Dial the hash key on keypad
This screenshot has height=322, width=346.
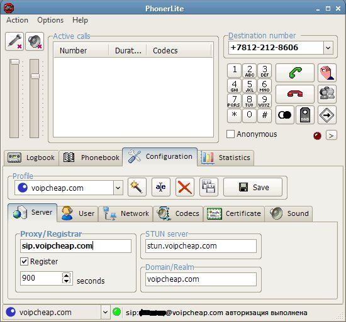point(264,115)
